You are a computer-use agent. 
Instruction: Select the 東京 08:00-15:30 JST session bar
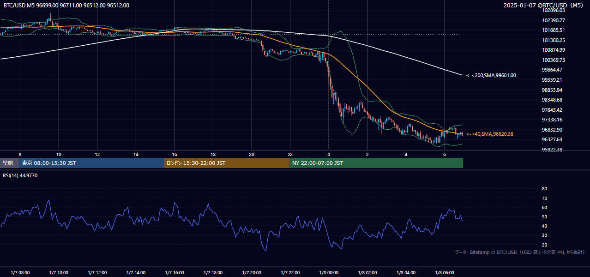91,163
